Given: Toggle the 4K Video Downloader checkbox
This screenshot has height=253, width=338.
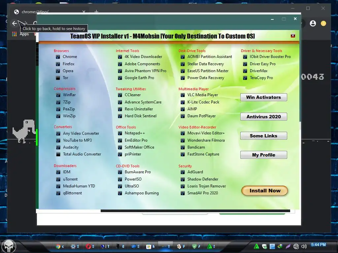Looking at the screenshot, I should [x=120, y=57].
